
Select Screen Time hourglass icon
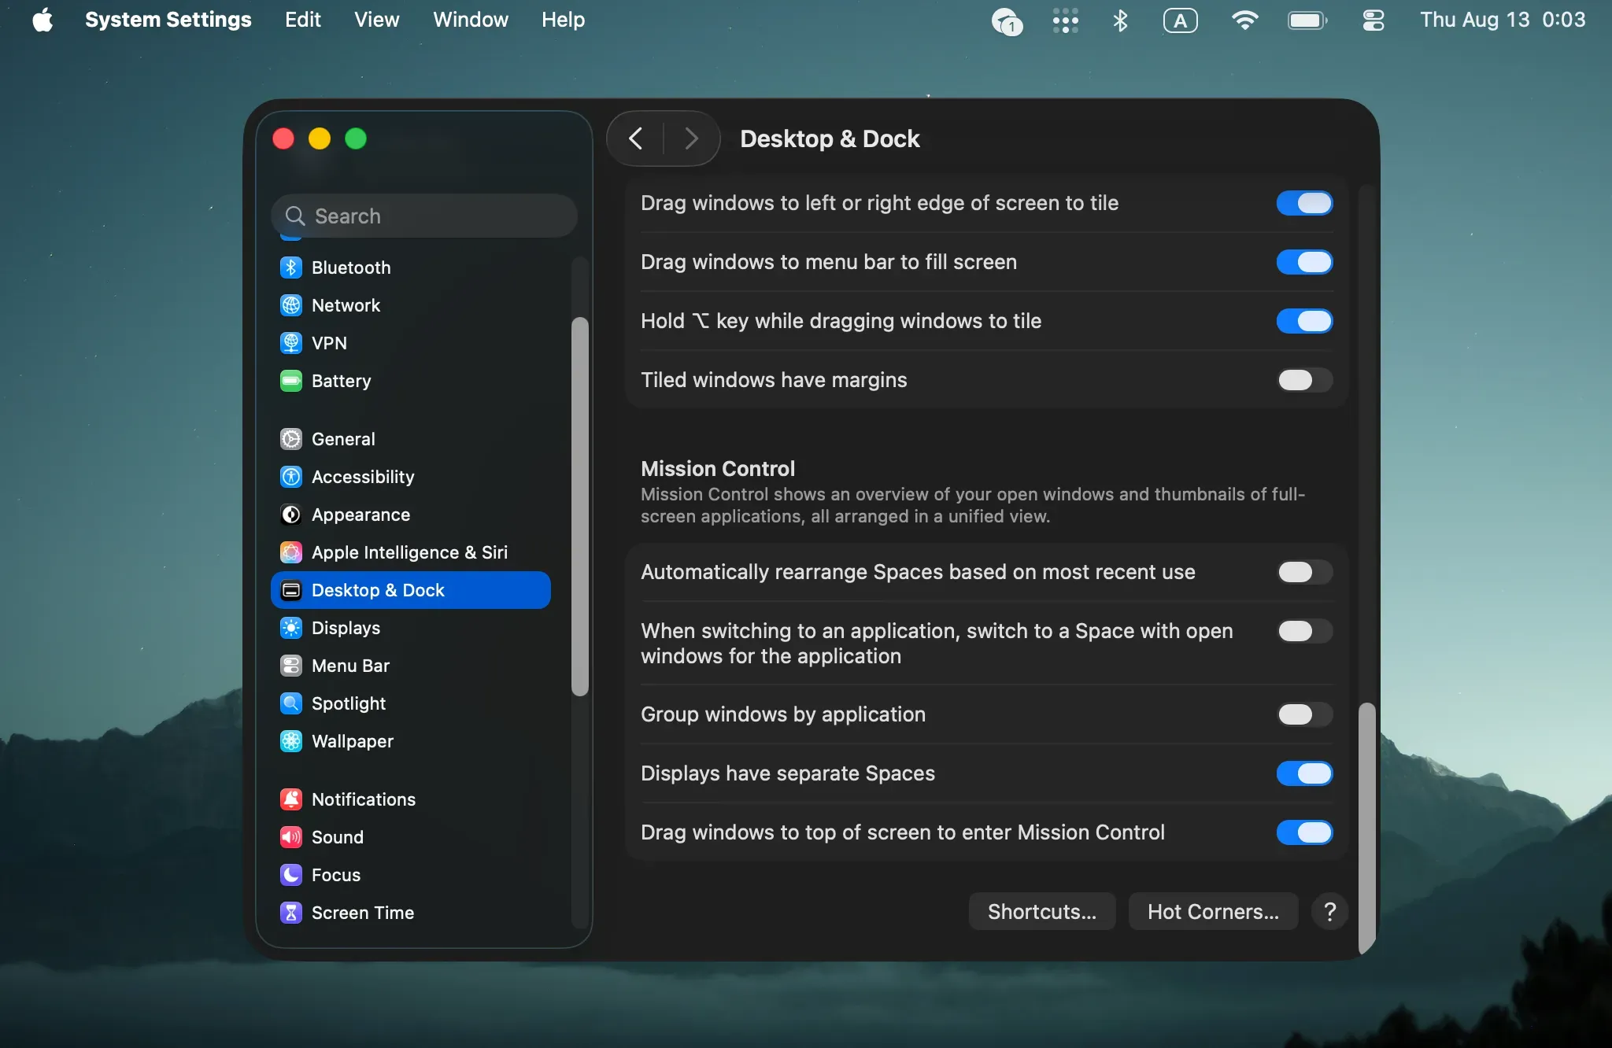(x=291, y=913)
